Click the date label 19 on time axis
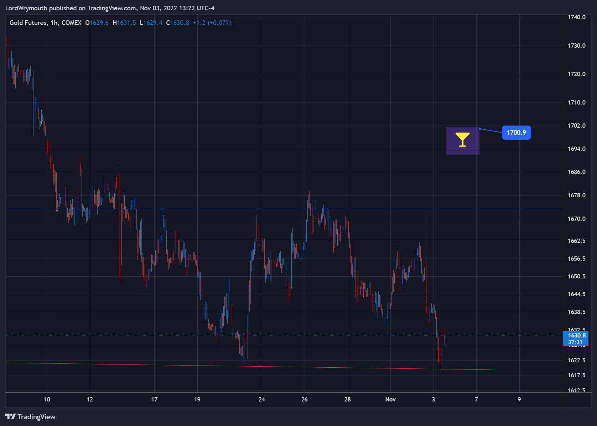This screenshot has width=597, height=426. pyautogui.click(x=197, y=399)
